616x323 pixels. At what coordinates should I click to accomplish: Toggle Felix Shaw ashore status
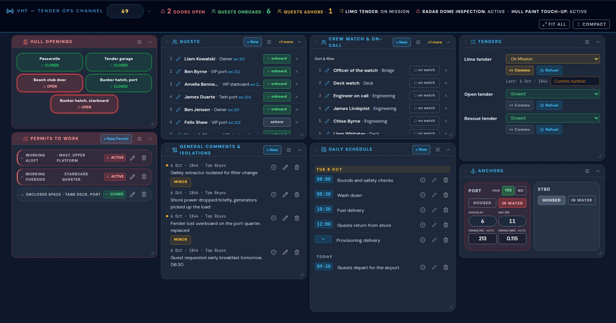[x=277, y=122]
